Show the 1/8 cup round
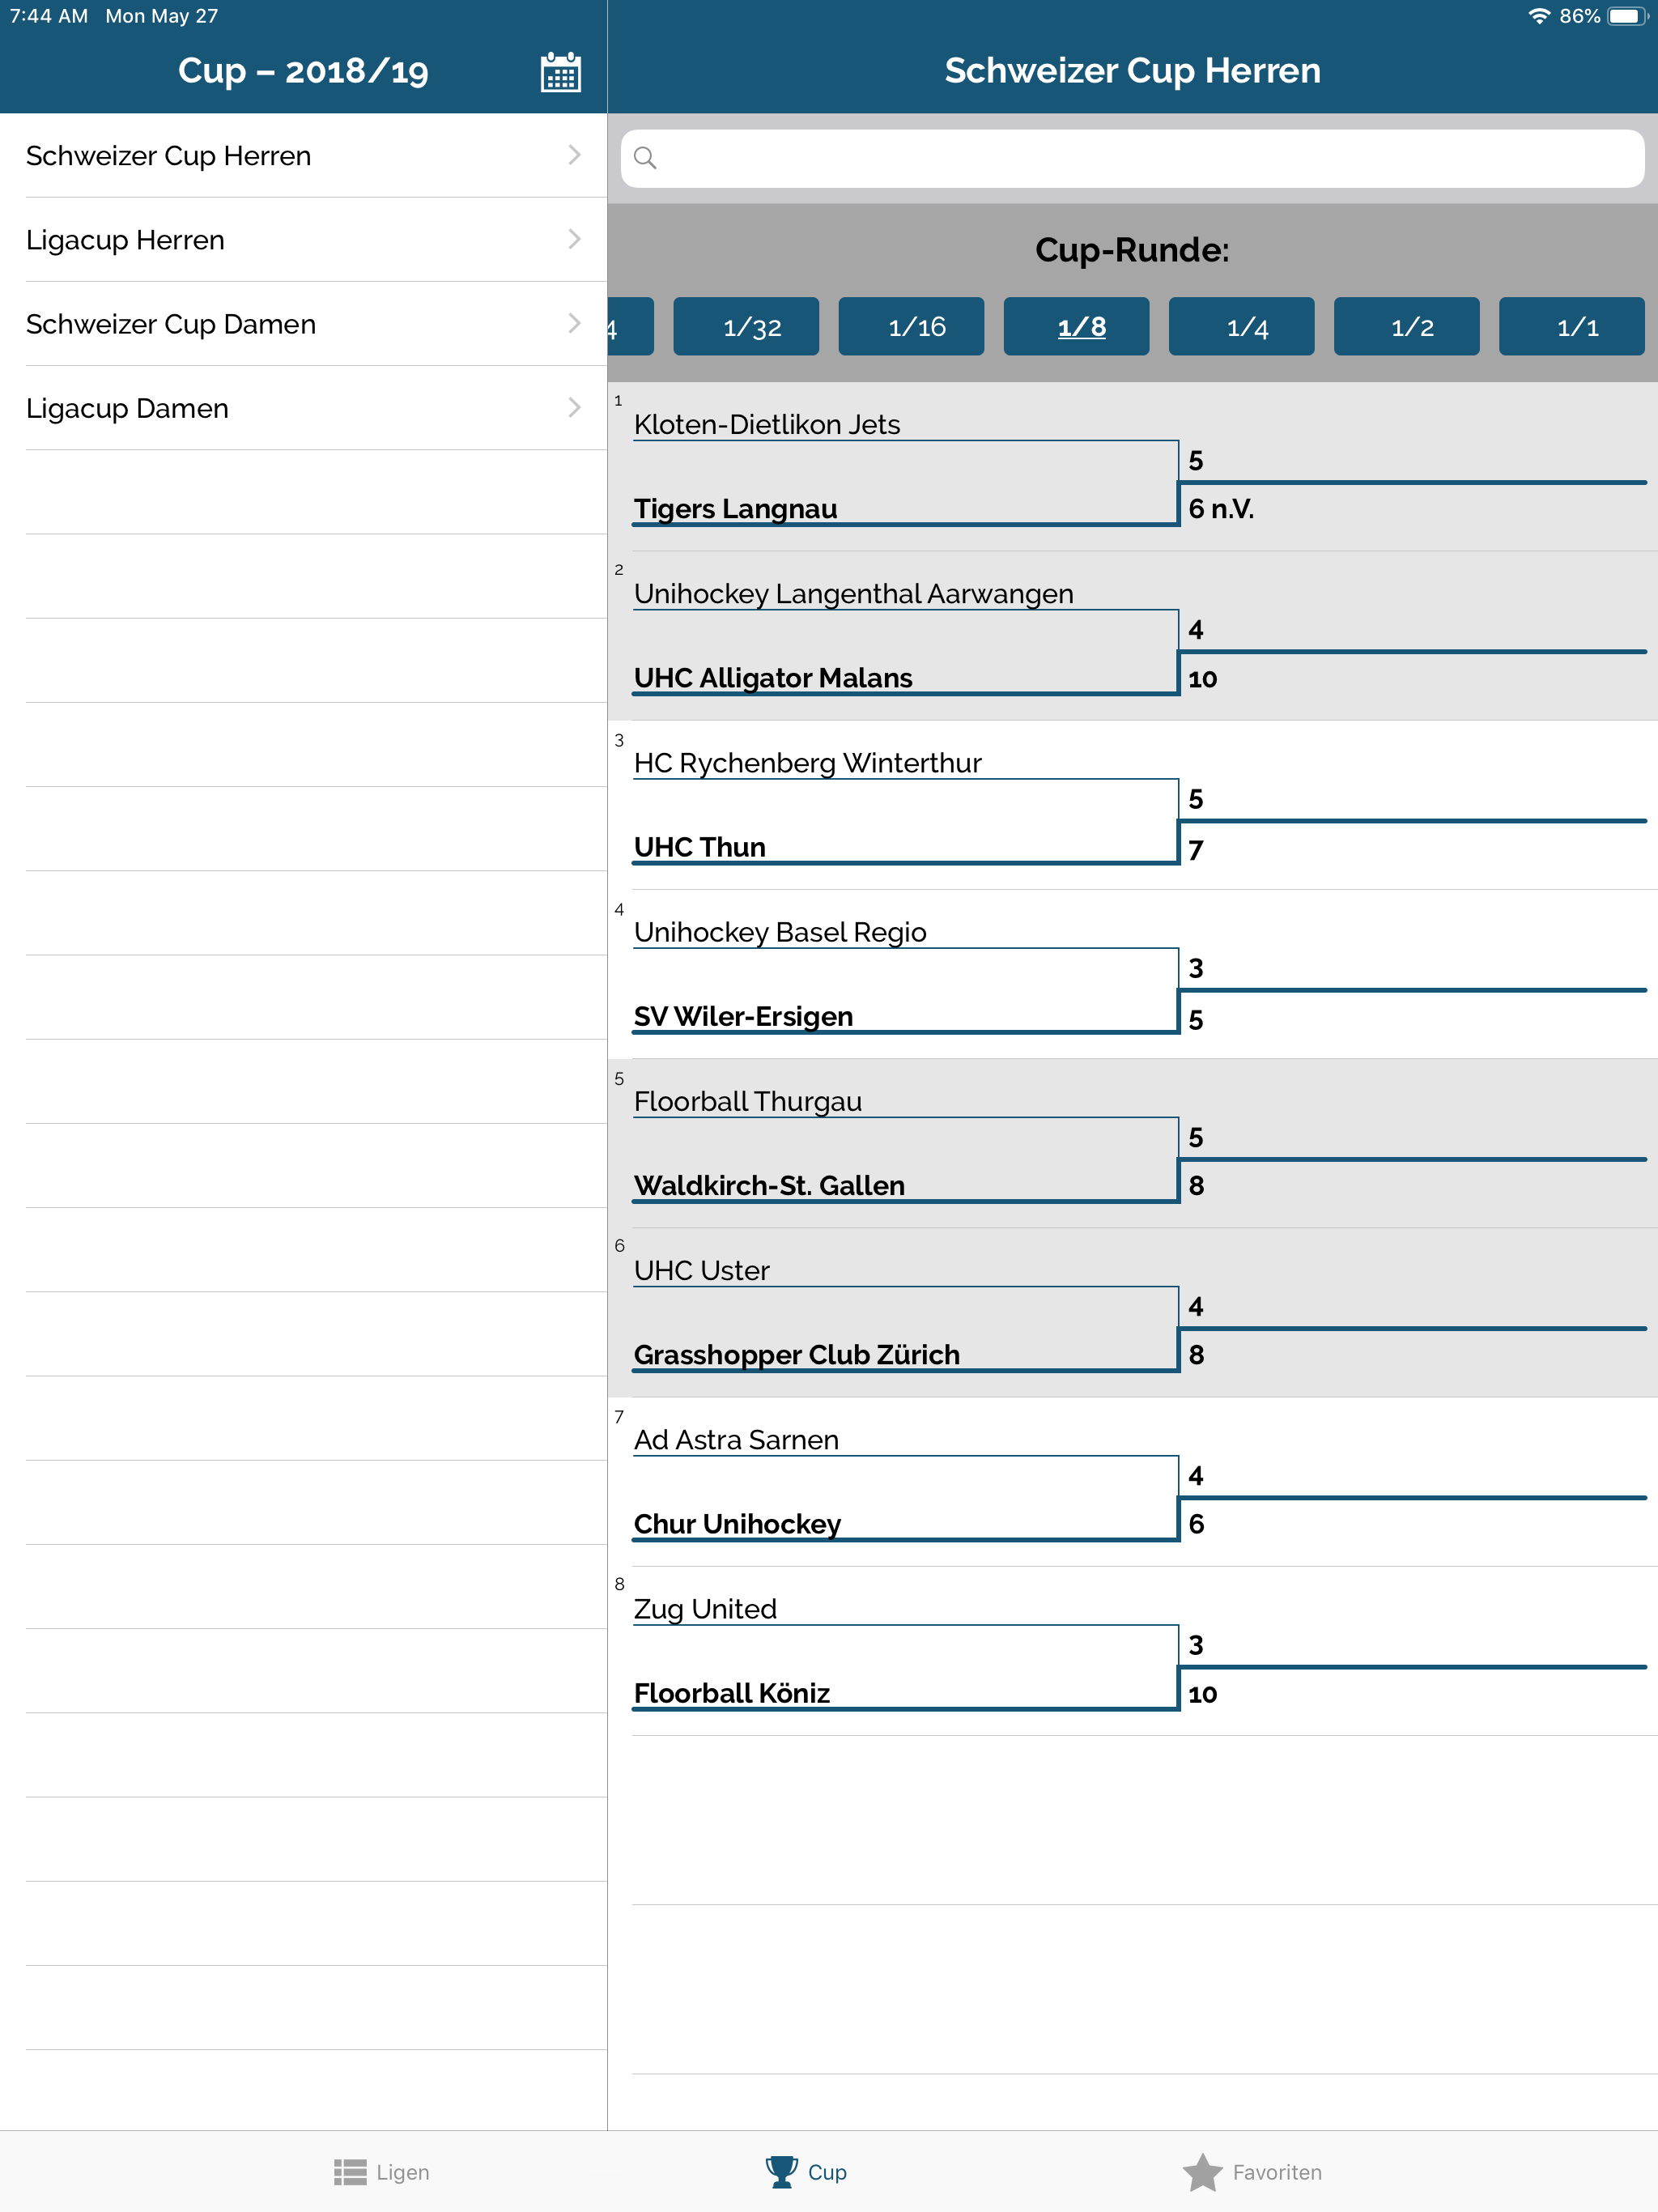The image size is (1658, 2212). coord(1076,326)
